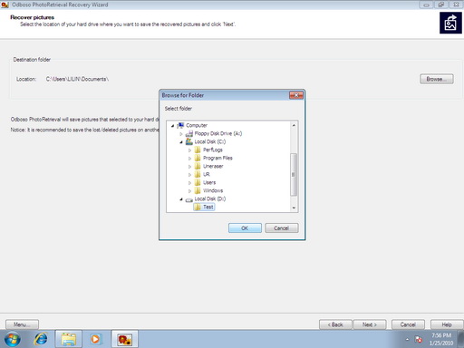The height and width of the screenshot is (348, 464).
Task: Collapse the Computer tree node
Action: point(173,126)
